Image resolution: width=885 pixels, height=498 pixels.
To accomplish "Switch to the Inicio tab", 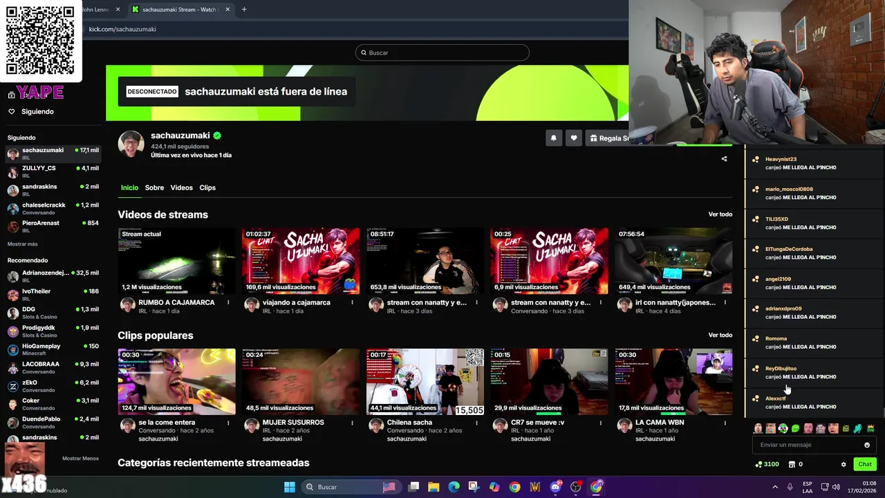I will 129,187.
